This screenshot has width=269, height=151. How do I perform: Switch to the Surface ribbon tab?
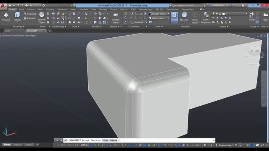(x=31, y=9)
